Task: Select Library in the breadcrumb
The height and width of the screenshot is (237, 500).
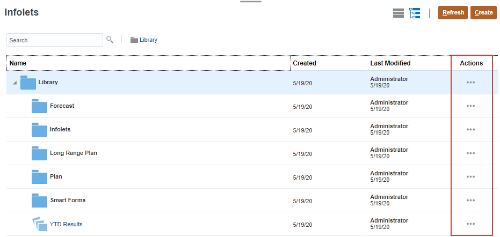Action: pos(148,40)
